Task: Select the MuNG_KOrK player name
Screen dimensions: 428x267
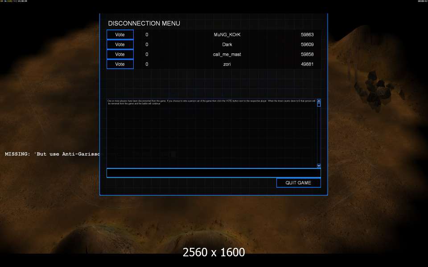Action: click(x=227, y=35)
